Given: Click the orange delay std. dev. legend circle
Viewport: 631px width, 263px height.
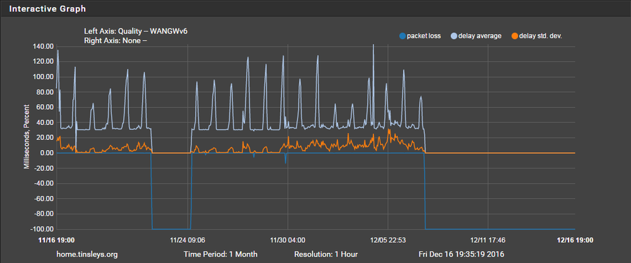Looking at the screenshot, I should point(514,36).
